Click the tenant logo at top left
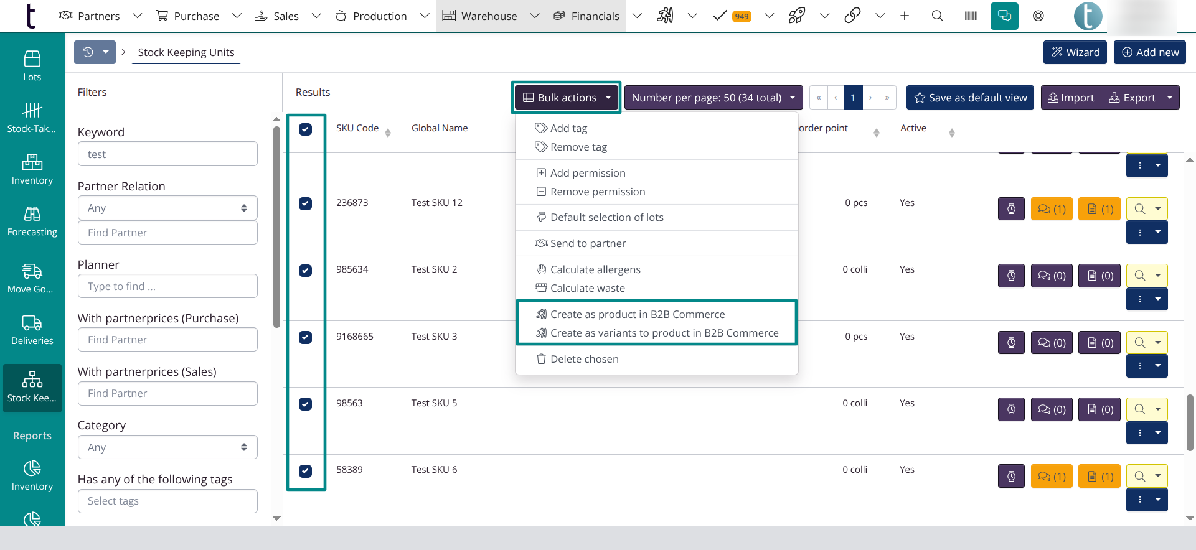Screen dimensions: 1196x550 30,16
